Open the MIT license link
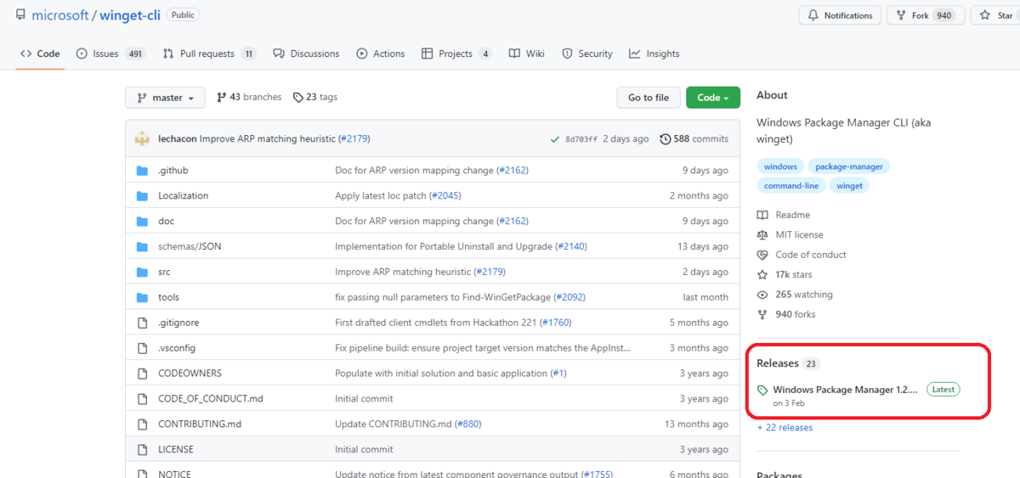The image size is (1020, 478). (790, 234)
